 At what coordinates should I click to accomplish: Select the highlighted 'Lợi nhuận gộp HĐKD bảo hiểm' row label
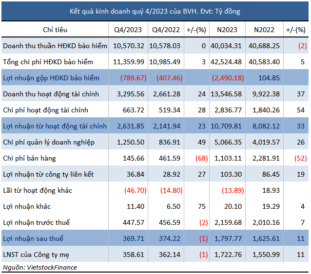(x=51, y=78)
